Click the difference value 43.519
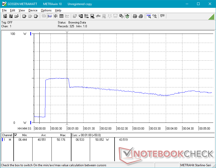 pyautogui.click(x=123, y=140)
